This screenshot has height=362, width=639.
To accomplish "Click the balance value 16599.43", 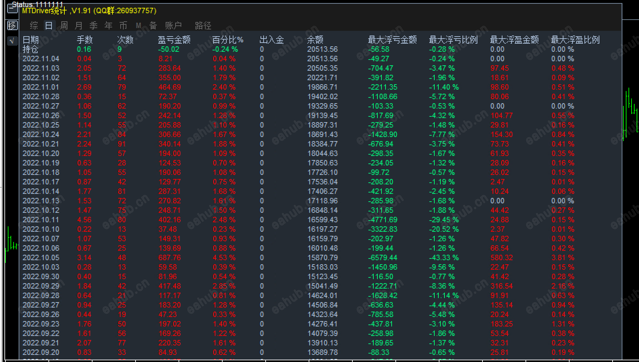I will tap(323, 220).
